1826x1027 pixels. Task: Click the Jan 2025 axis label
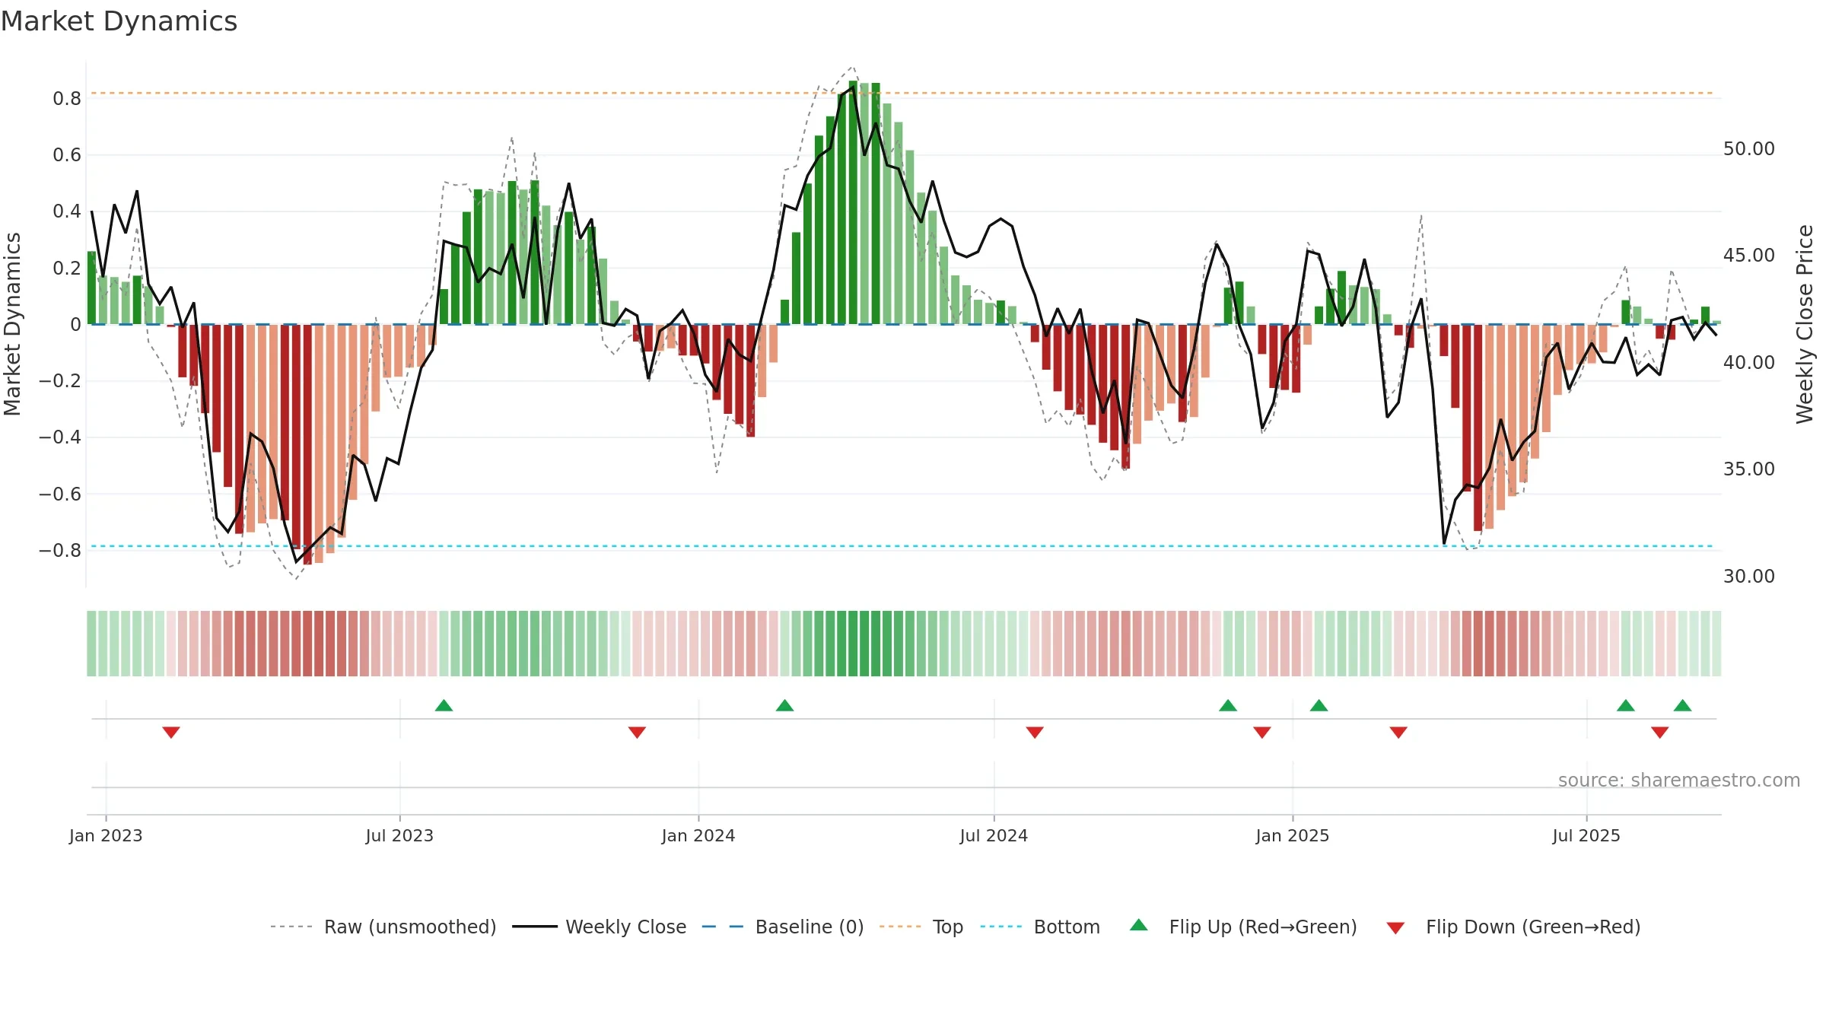pyautogui.click(x=1293, y=835)
